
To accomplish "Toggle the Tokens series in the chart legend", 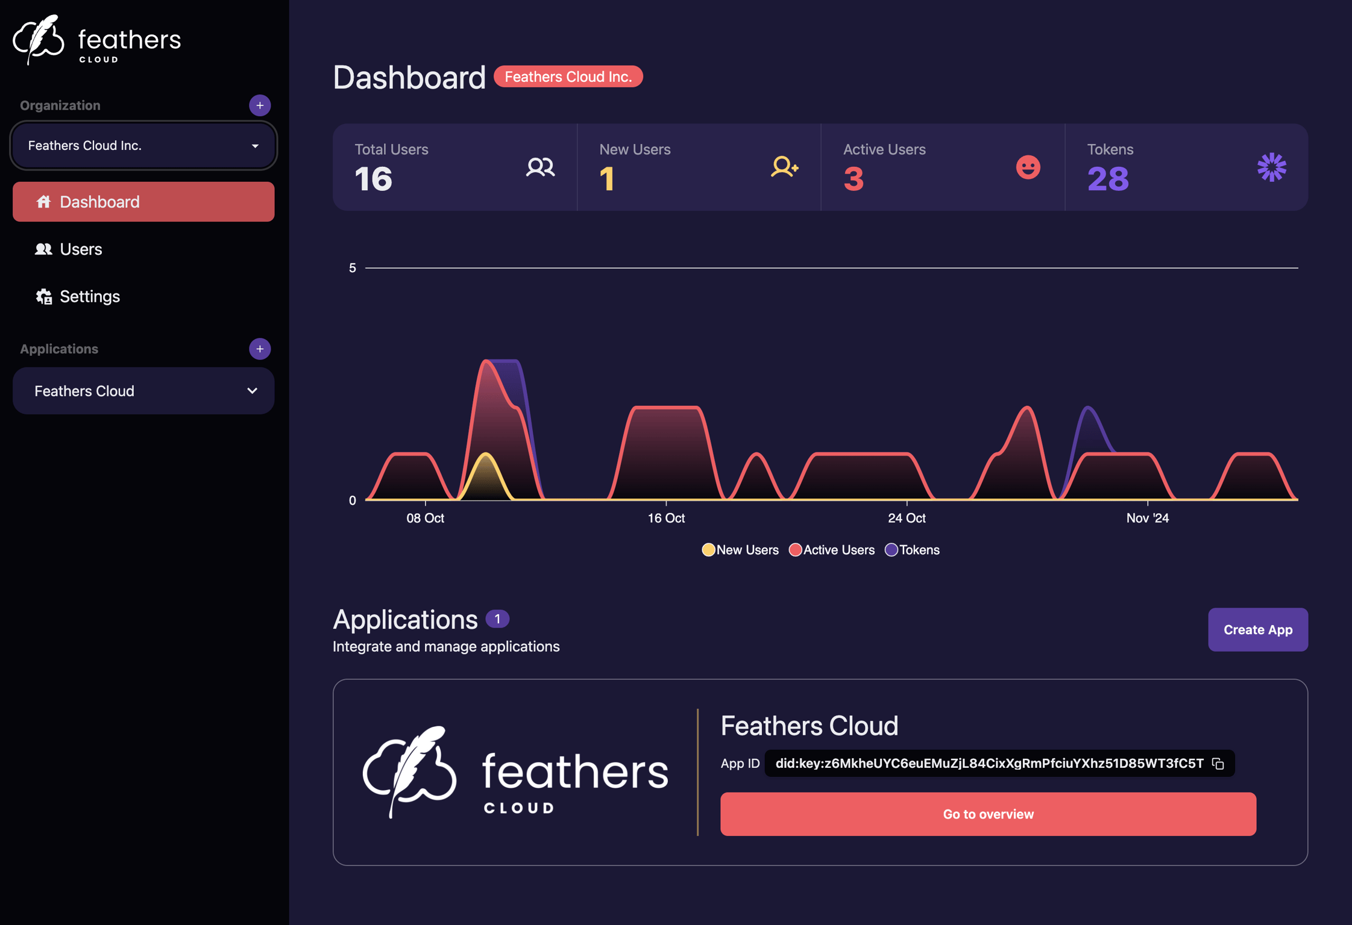I will [x=912, y=549].
